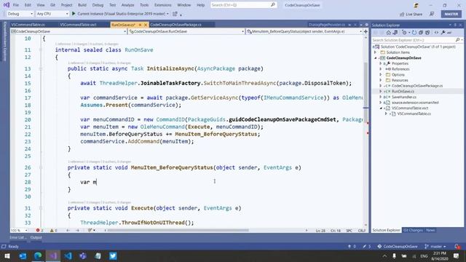Click the Refresh icon in Solution Explorer toolbar
466x262 pixels.
(414, 33)
